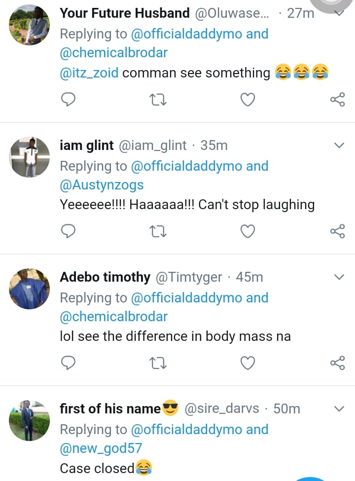Reply to Your Future Husband's tweet

pyautogui.click(x=68, y=100)
